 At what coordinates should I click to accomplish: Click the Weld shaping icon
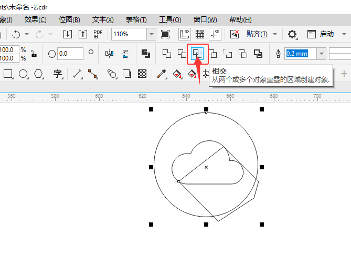point(167,54)
